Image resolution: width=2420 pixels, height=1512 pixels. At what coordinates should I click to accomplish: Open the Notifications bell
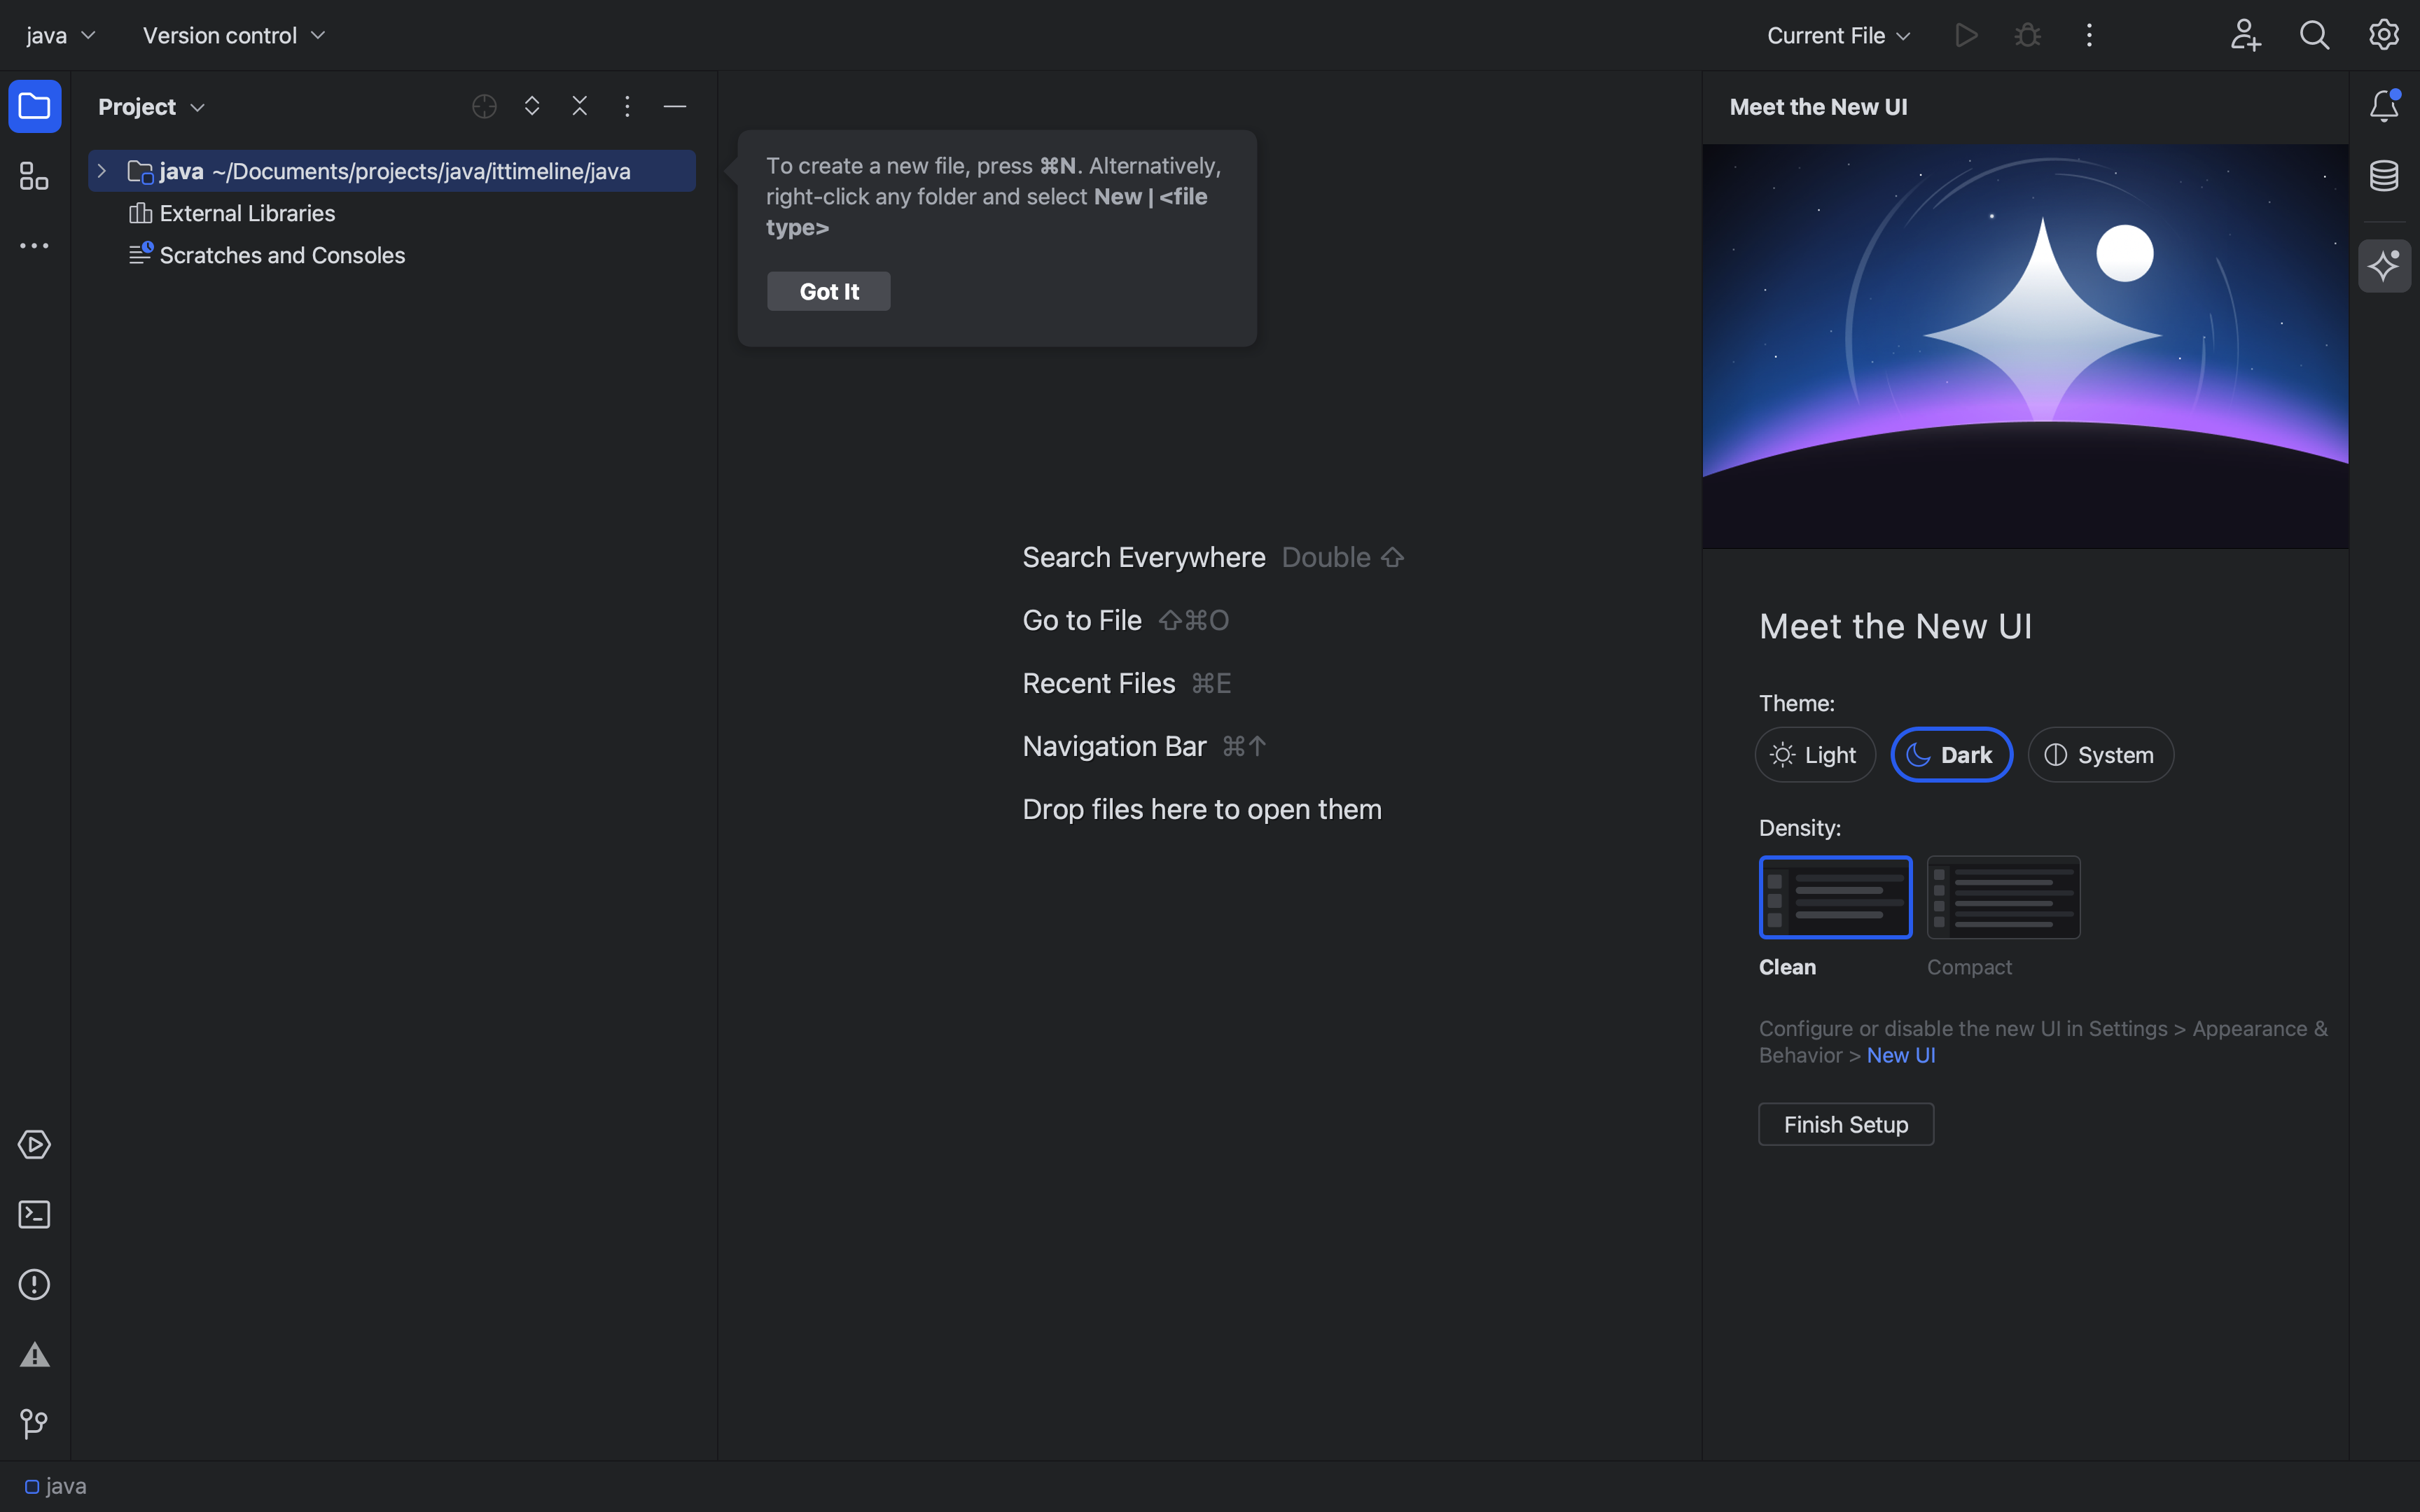[x=2384, y=106]
